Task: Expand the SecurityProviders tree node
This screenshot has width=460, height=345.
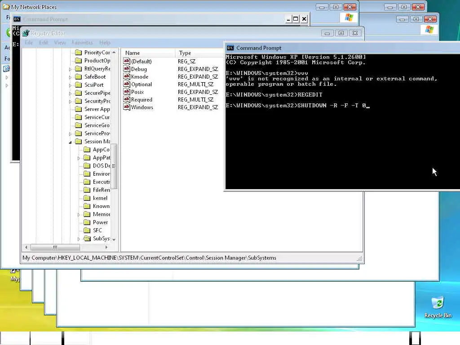Action: click(x=70, y=102)
